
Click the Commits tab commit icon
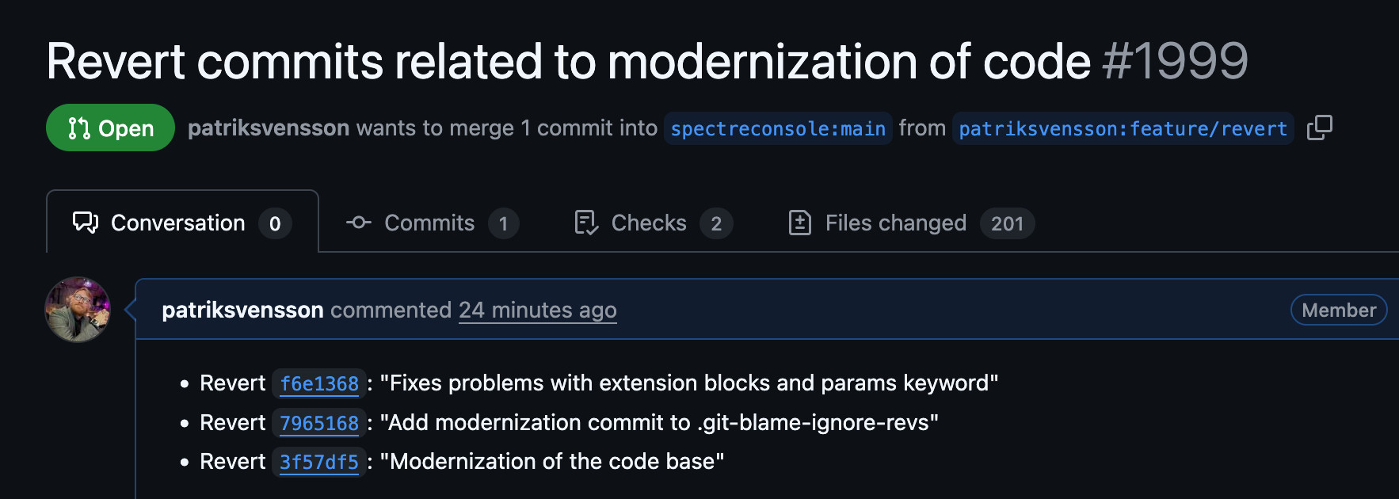[359, 223]
